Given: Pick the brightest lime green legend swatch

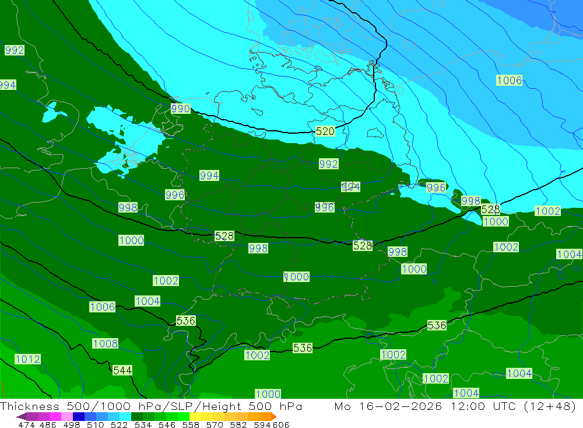Looking at the screenshot, I should 183,416.
